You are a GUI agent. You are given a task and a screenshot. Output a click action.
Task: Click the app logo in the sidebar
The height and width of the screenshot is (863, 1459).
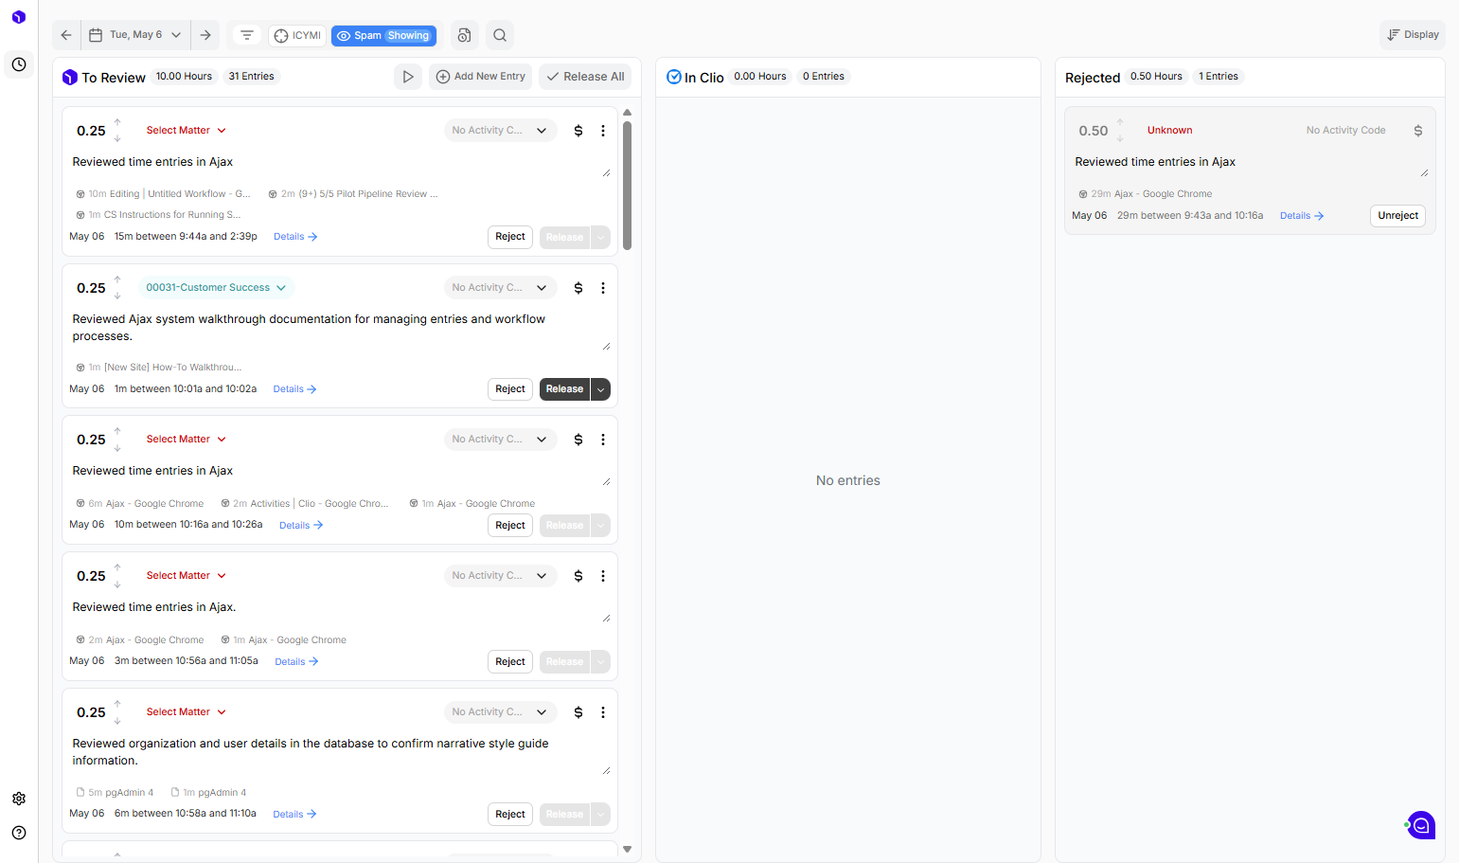click(19, 17)
